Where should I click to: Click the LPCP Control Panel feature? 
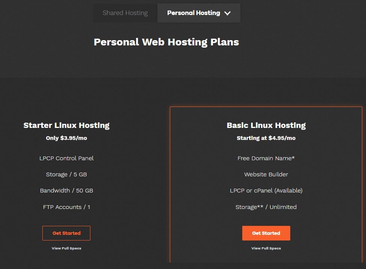(x=66, y=158)
